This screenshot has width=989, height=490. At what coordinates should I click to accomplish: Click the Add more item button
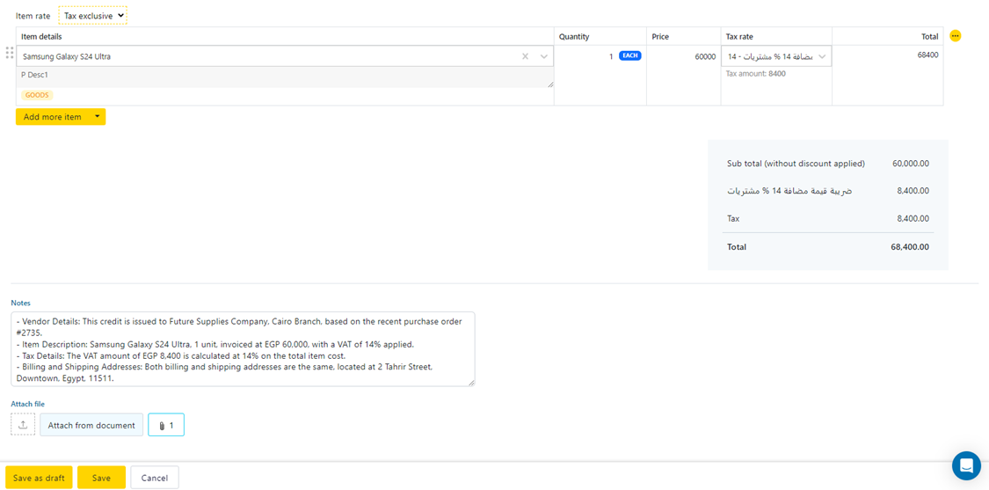tap(52, 117)
